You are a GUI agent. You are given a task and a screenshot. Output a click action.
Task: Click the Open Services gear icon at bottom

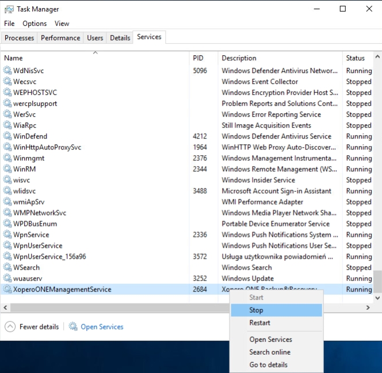[73, 327]
